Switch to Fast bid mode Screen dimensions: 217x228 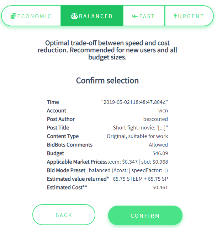144,16
